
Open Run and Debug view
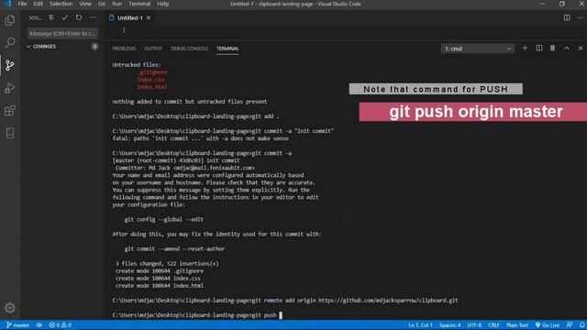click(x=10, y=88)
